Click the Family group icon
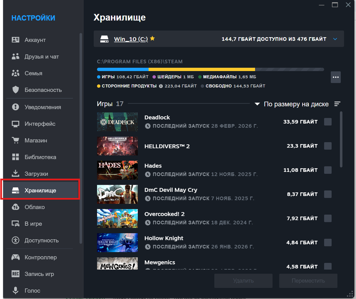Viewport: 356px width, 299px height. click(15, 73)
